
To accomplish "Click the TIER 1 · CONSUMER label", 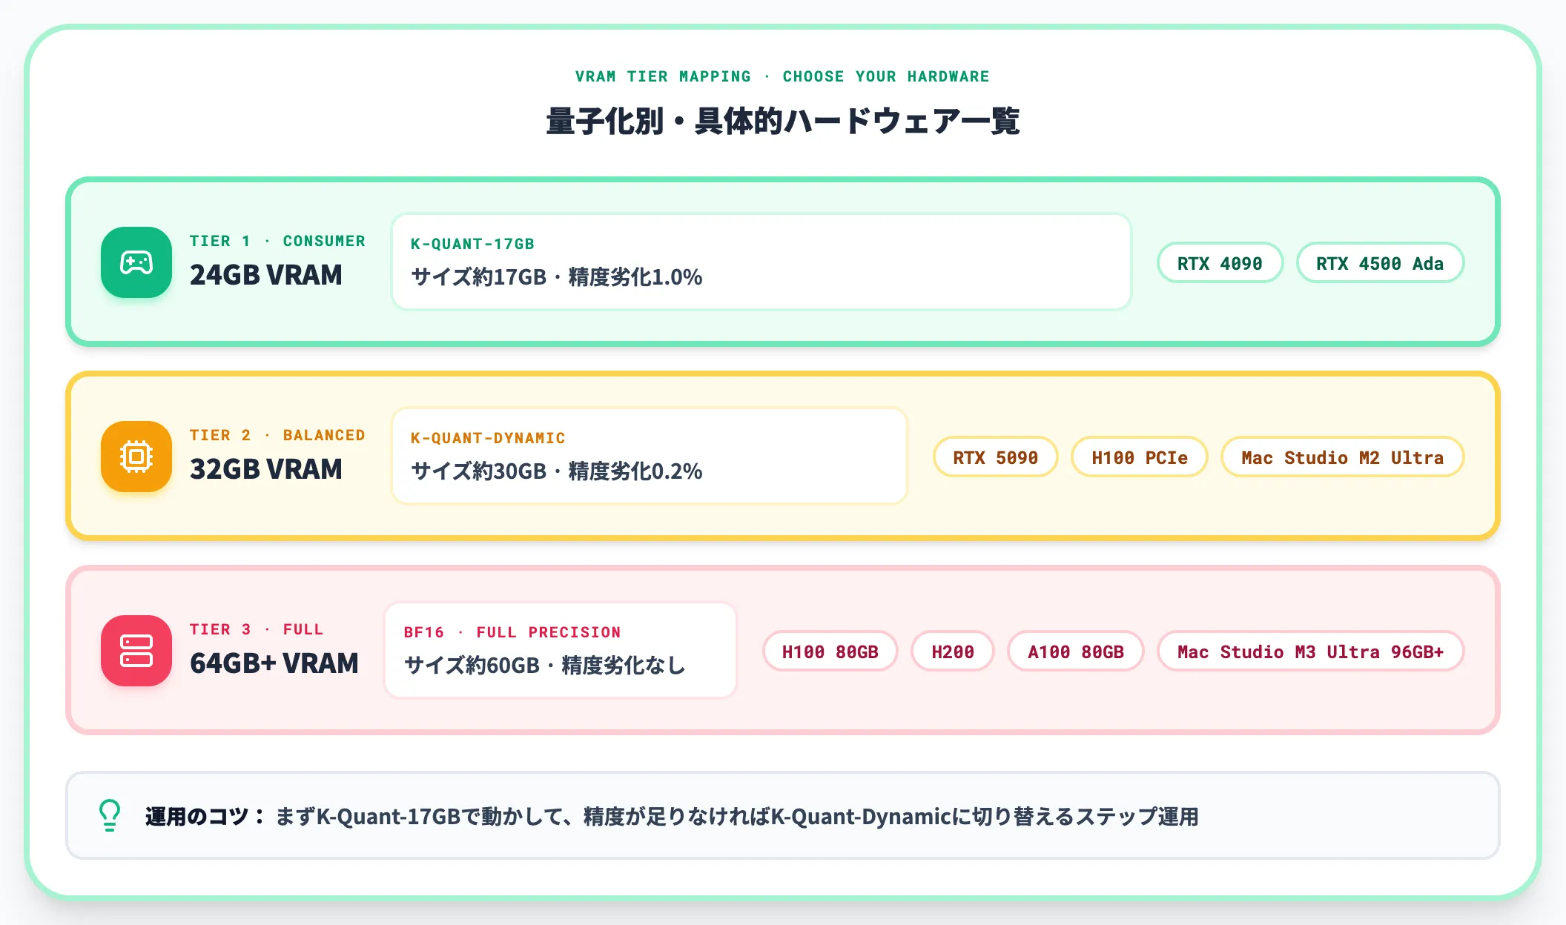I will click(x=277, y=241).
